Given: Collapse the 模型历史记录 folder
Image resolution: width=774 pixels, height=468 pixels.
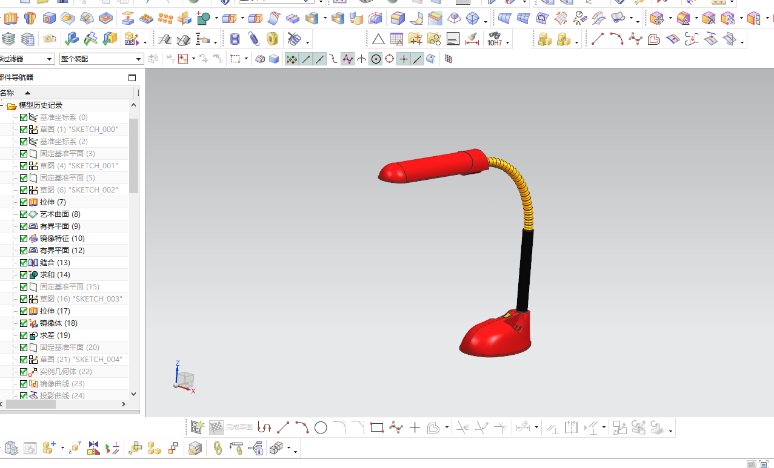Looking at the screenshot, I should (x=2, y=105).
